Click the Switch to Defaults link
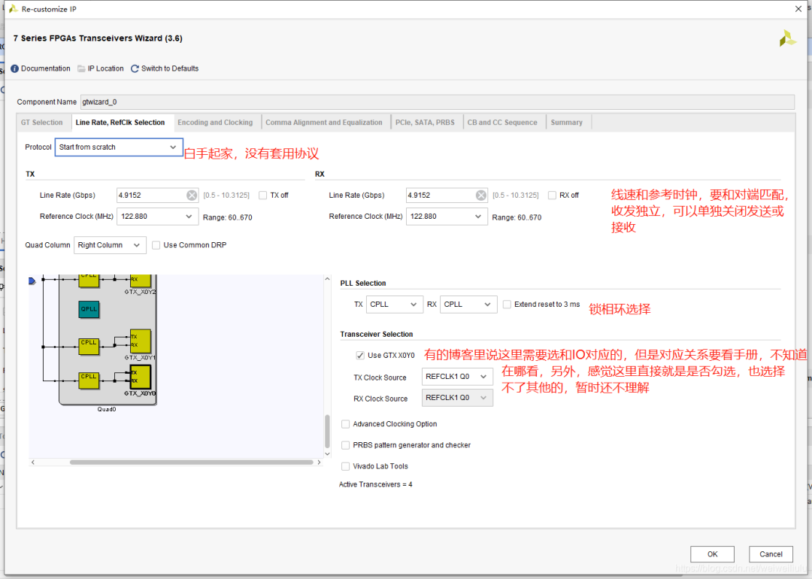This screenshot has width=812, height=579. pyautogui.click(x=170, y=69)
